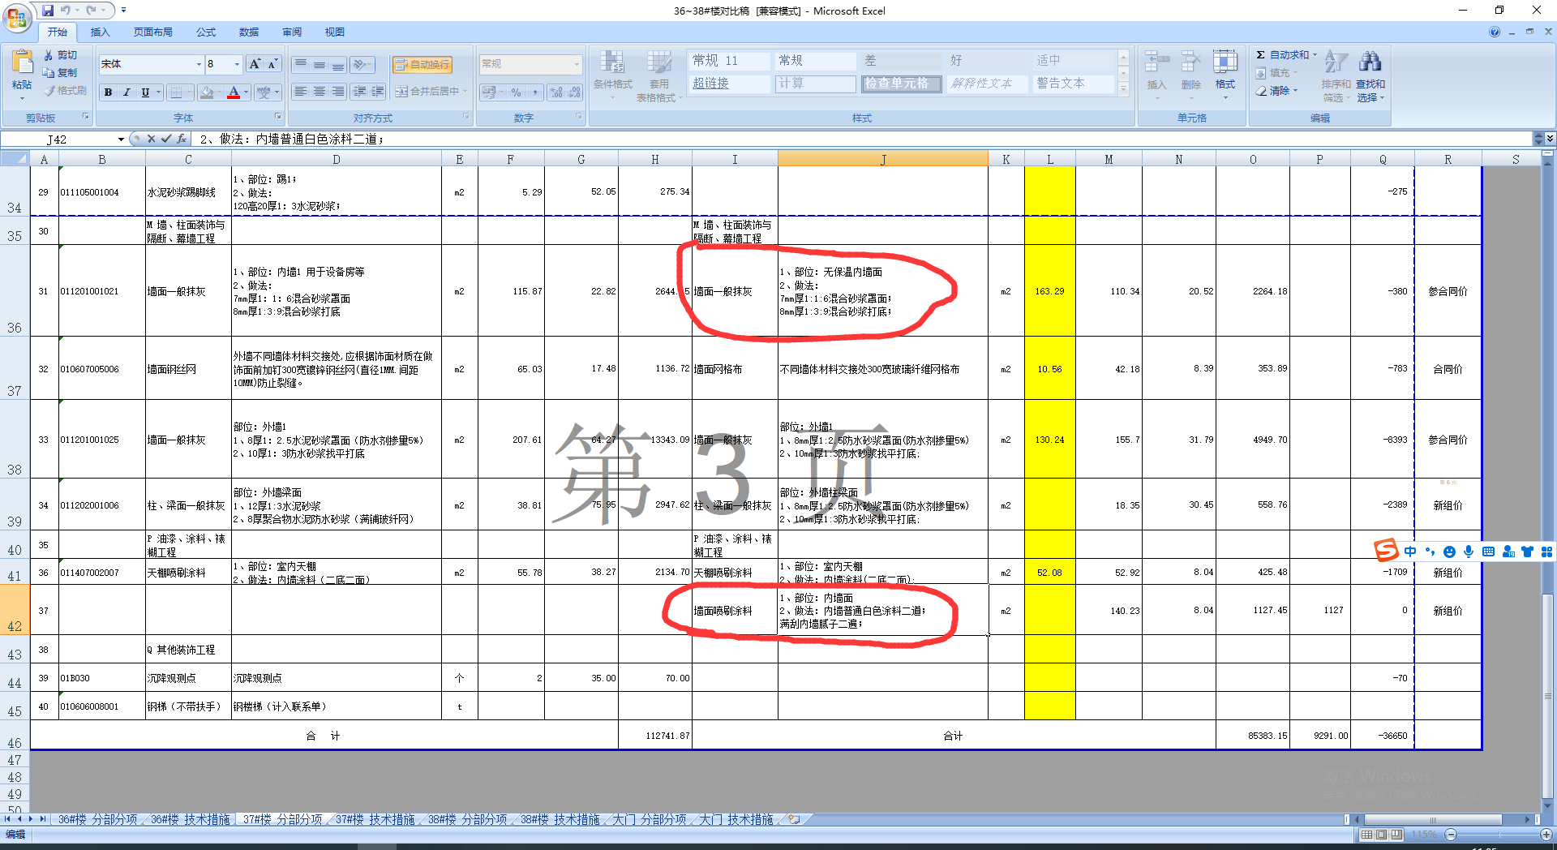Open the fill color dropdown arrow
Screen dimensions: 1557x850
coord(220,92)
